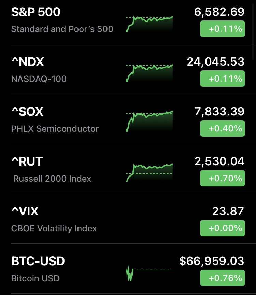Open the S&P 500 sparkline chart
Screen dimensions: 256x295
click(149, 24)
